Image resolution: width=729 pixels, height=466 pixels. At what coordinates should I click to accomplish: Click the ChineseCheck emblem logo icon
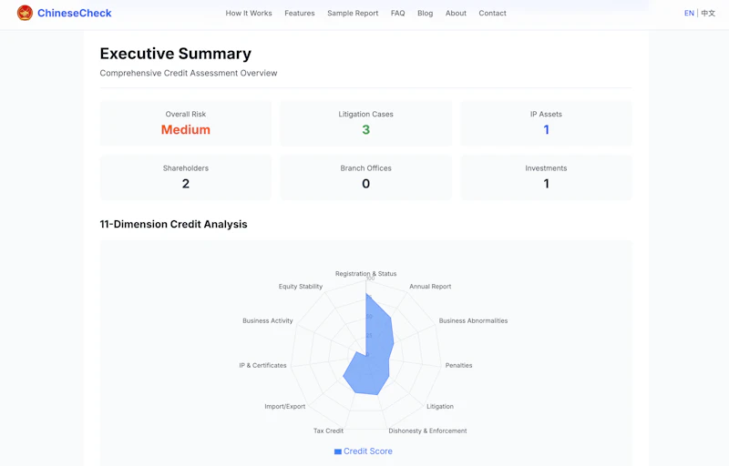pyautogui.click(x=26, y=13)
